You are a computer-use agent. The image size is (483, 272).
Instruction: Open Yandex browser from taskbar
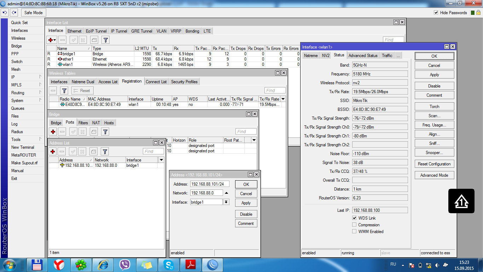[x=59, y=265]
